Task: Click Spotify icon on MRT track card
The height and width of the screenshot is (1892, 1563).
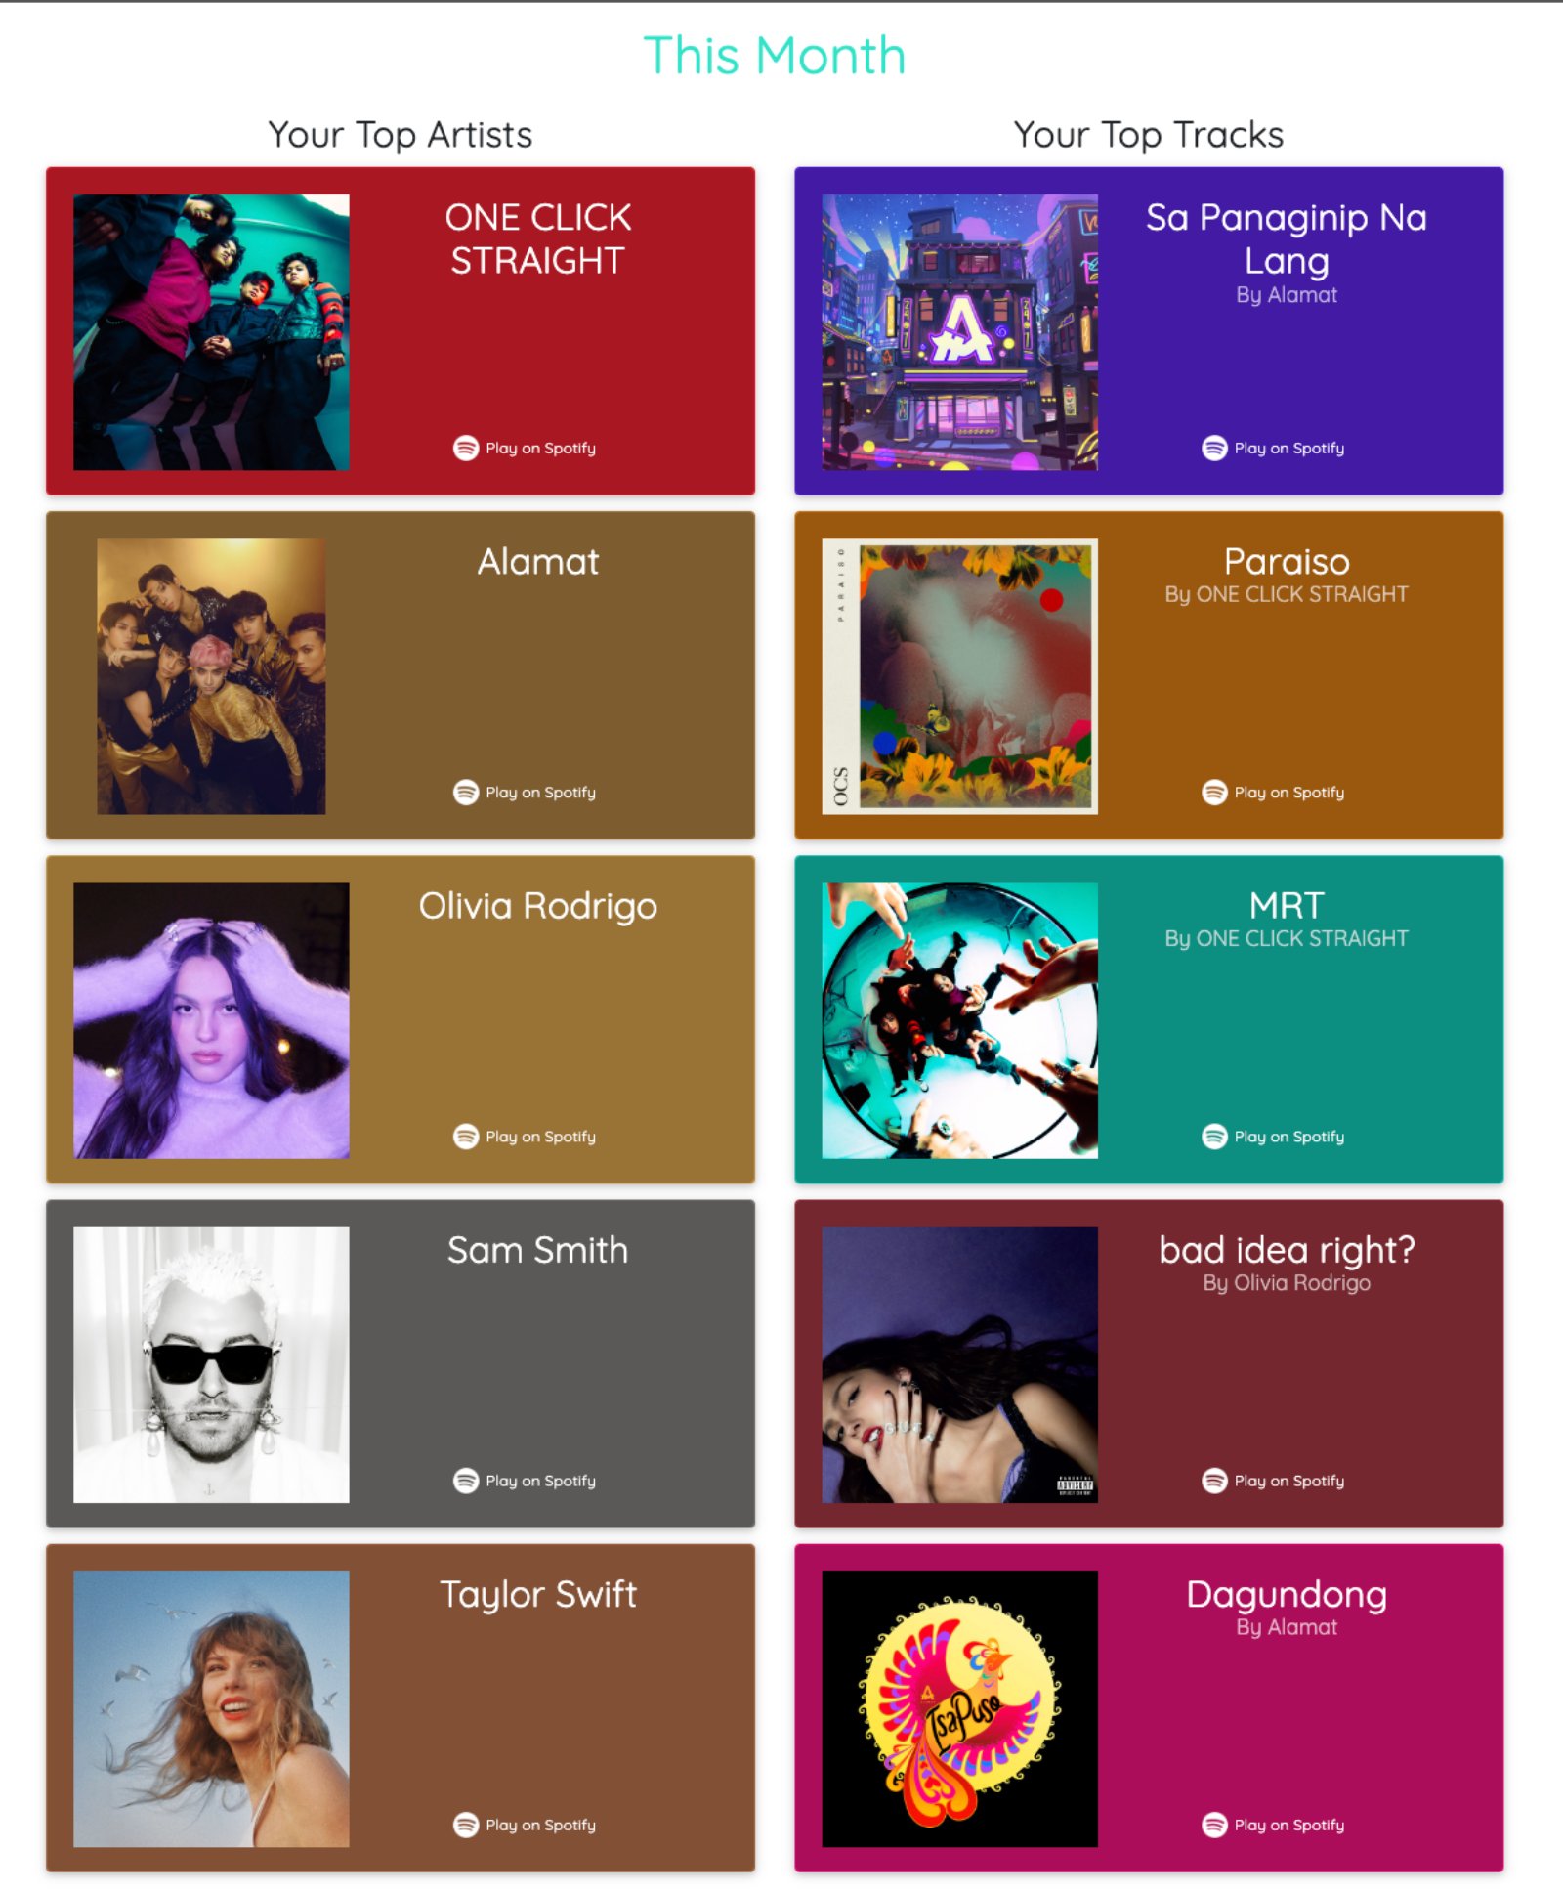Action: (x=1214, y=1136)
